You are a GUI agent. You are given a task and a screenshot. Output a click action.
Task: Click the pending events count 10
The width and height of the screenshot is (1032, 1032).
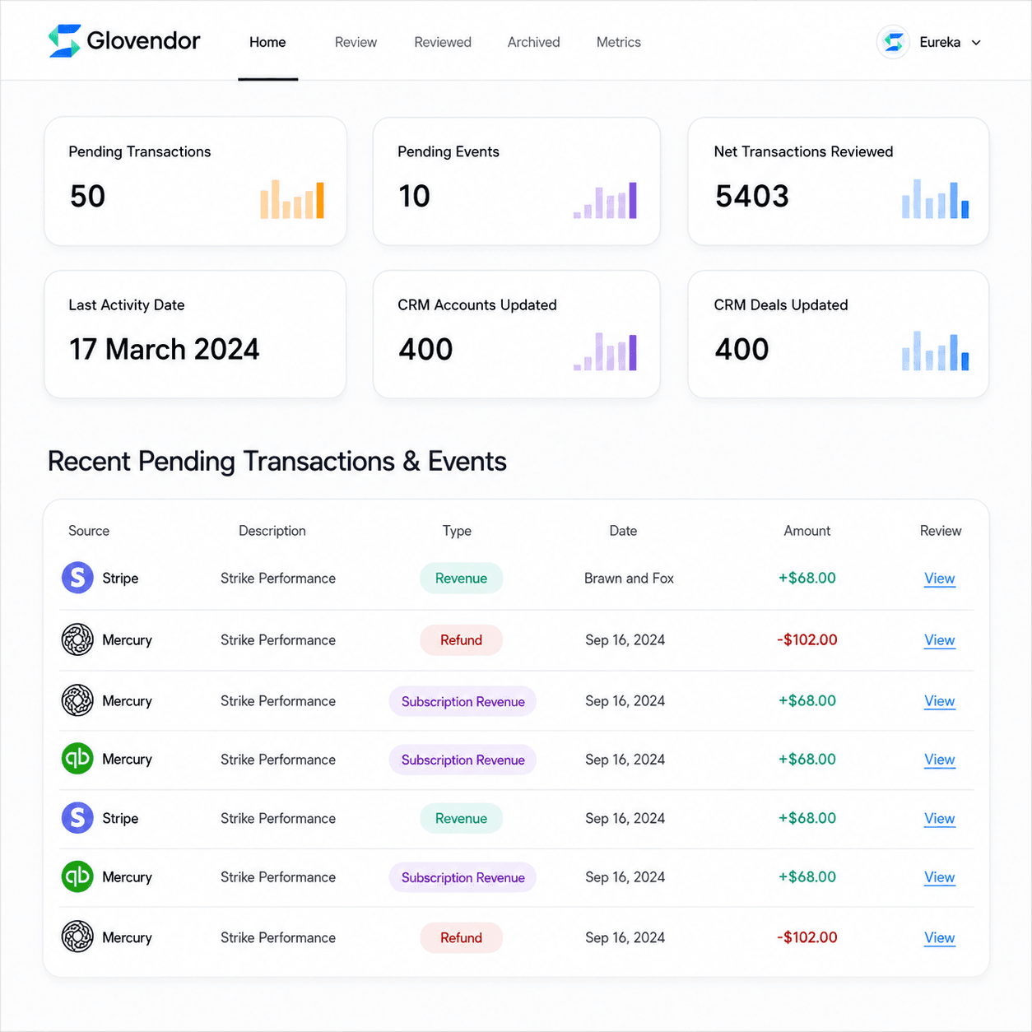coord(414,197)
